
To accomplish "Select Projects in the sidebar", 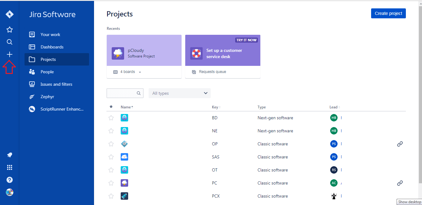I will [57, 59].
